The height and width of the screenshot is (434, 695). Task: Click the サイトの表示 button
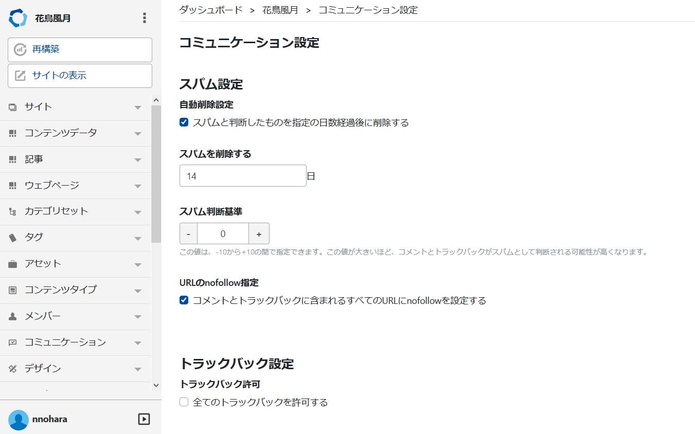pyautogui.click(x=80, y=76)
